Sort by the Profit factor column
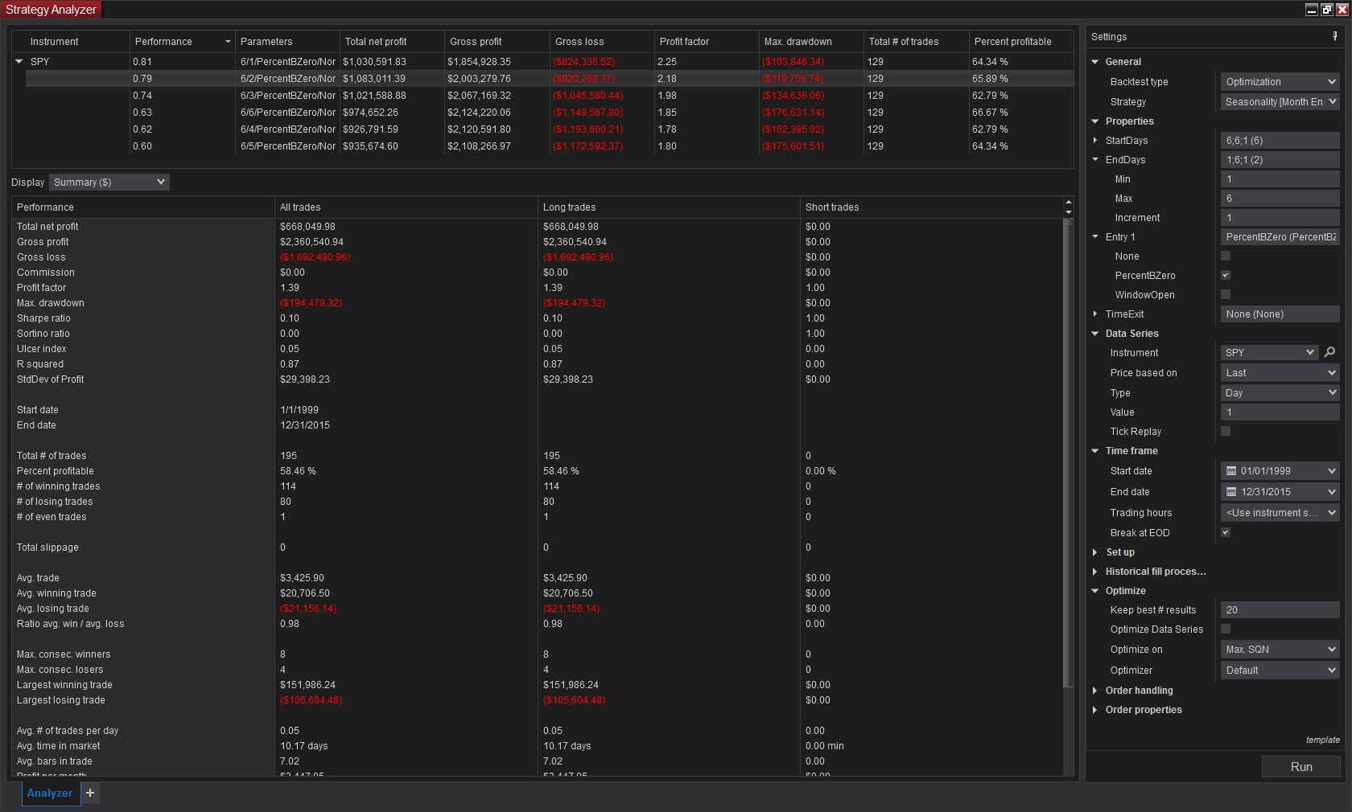 pyautogui.click(x=707, y=42)
